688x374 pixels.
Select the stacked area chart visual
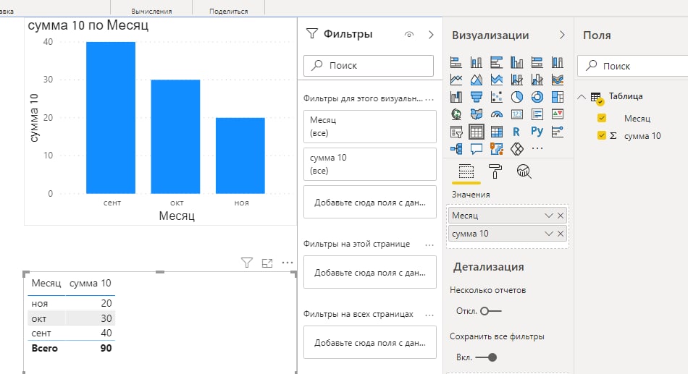tap(496, 80)
